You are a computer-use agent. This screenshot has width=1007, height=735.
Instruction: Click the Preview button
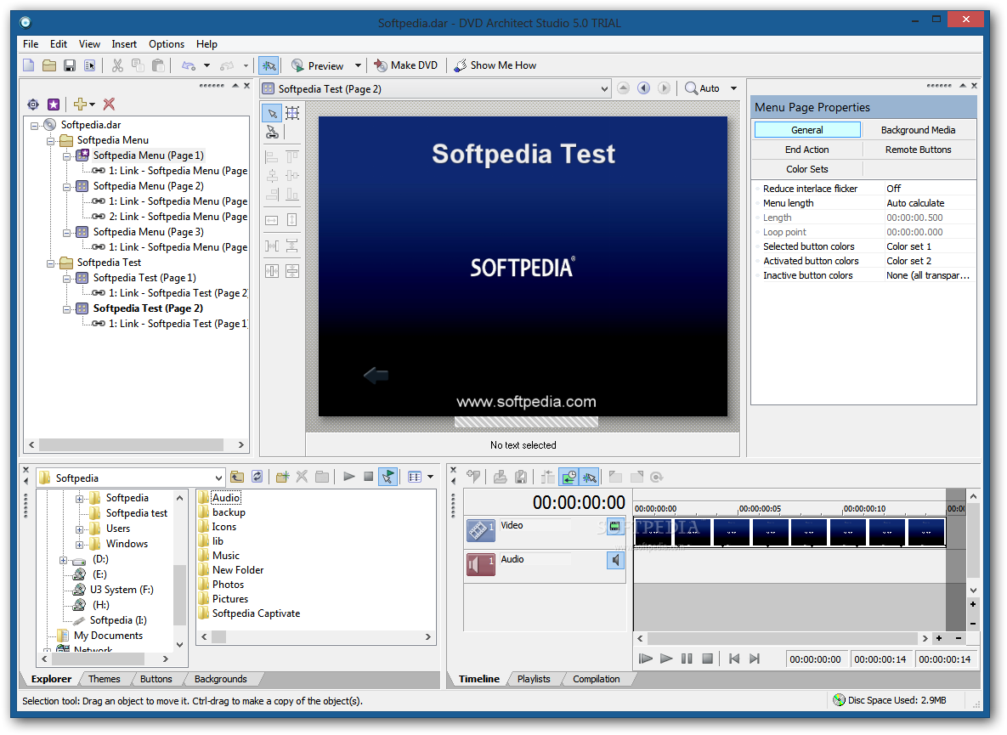pos(318,65)
